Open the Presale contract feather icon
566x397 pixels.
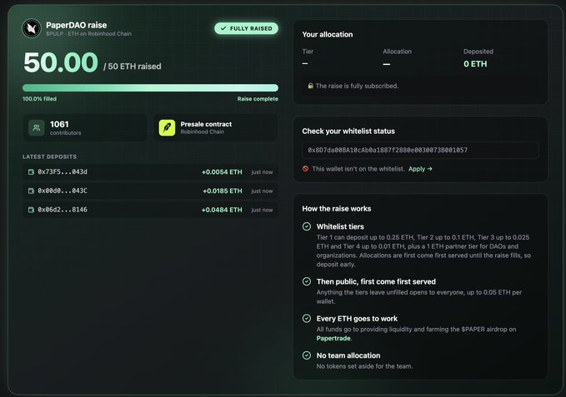[x=167, y=127]
